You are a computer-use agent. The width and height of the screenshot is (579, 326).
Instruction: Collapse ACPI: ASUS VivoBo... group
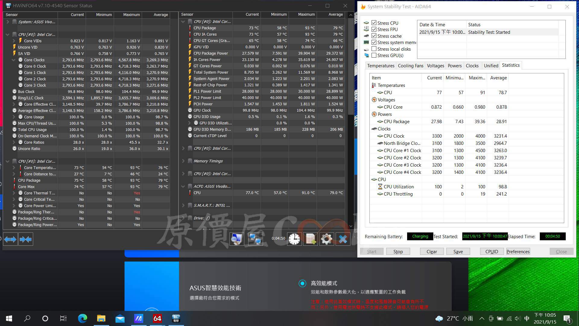(x=183, y=186)
